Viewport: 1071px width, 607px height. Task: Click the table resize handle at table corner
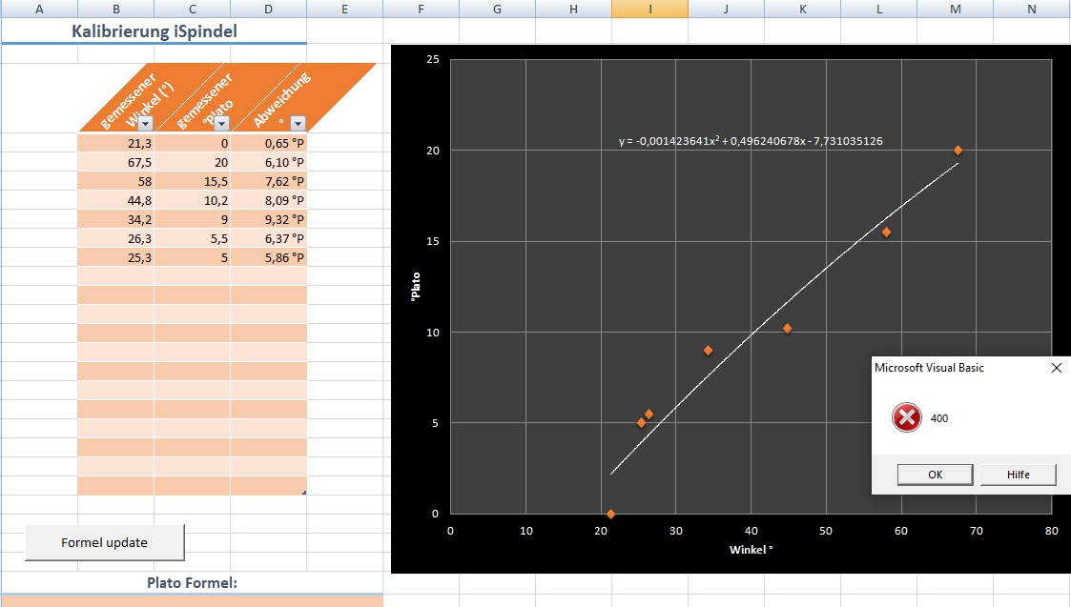coord(303,492)
